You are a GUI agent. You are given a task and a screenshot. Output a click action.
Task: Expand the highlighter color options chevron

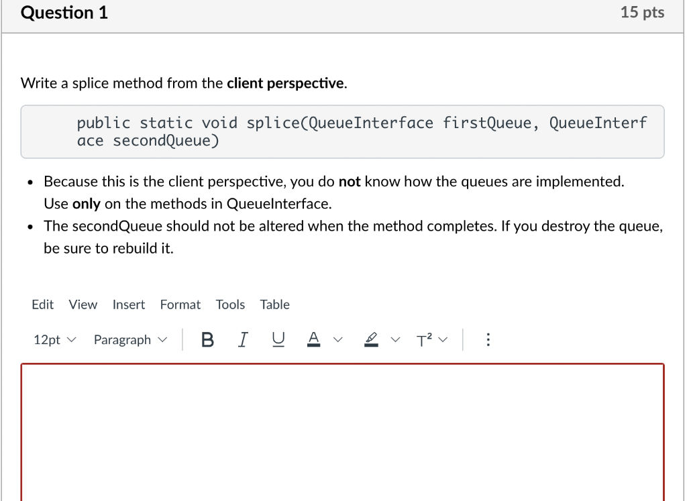tap(395, 339)
